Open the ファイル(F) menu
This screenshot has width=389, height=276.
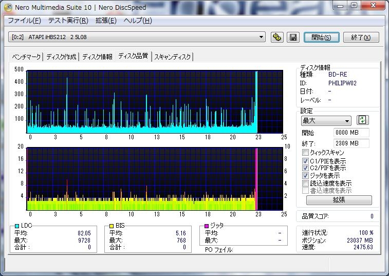point(24,21)
